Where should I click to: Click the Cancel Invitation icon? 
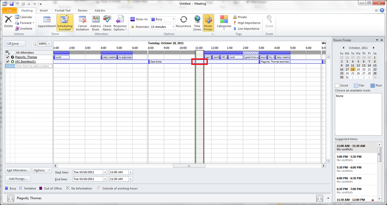coord(82,23)
